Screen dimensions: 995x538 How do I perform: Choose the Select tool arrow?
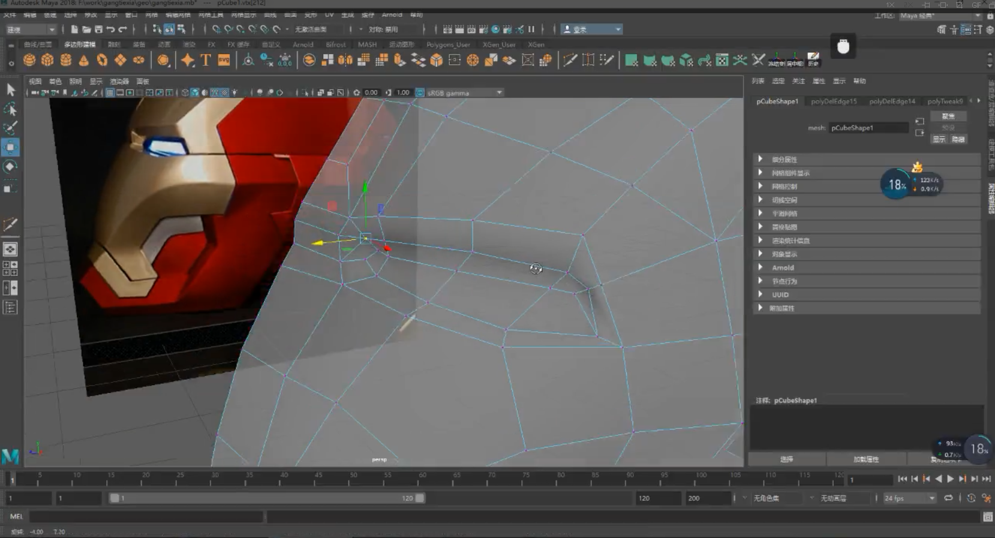(x=10, y=90)
